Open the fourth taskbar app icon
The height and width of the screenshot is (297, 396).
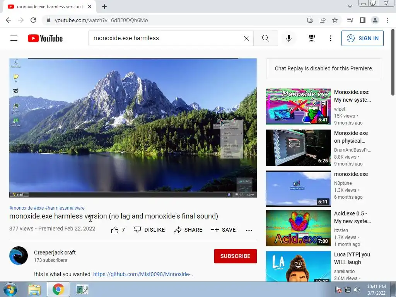[x=82, y=289]
